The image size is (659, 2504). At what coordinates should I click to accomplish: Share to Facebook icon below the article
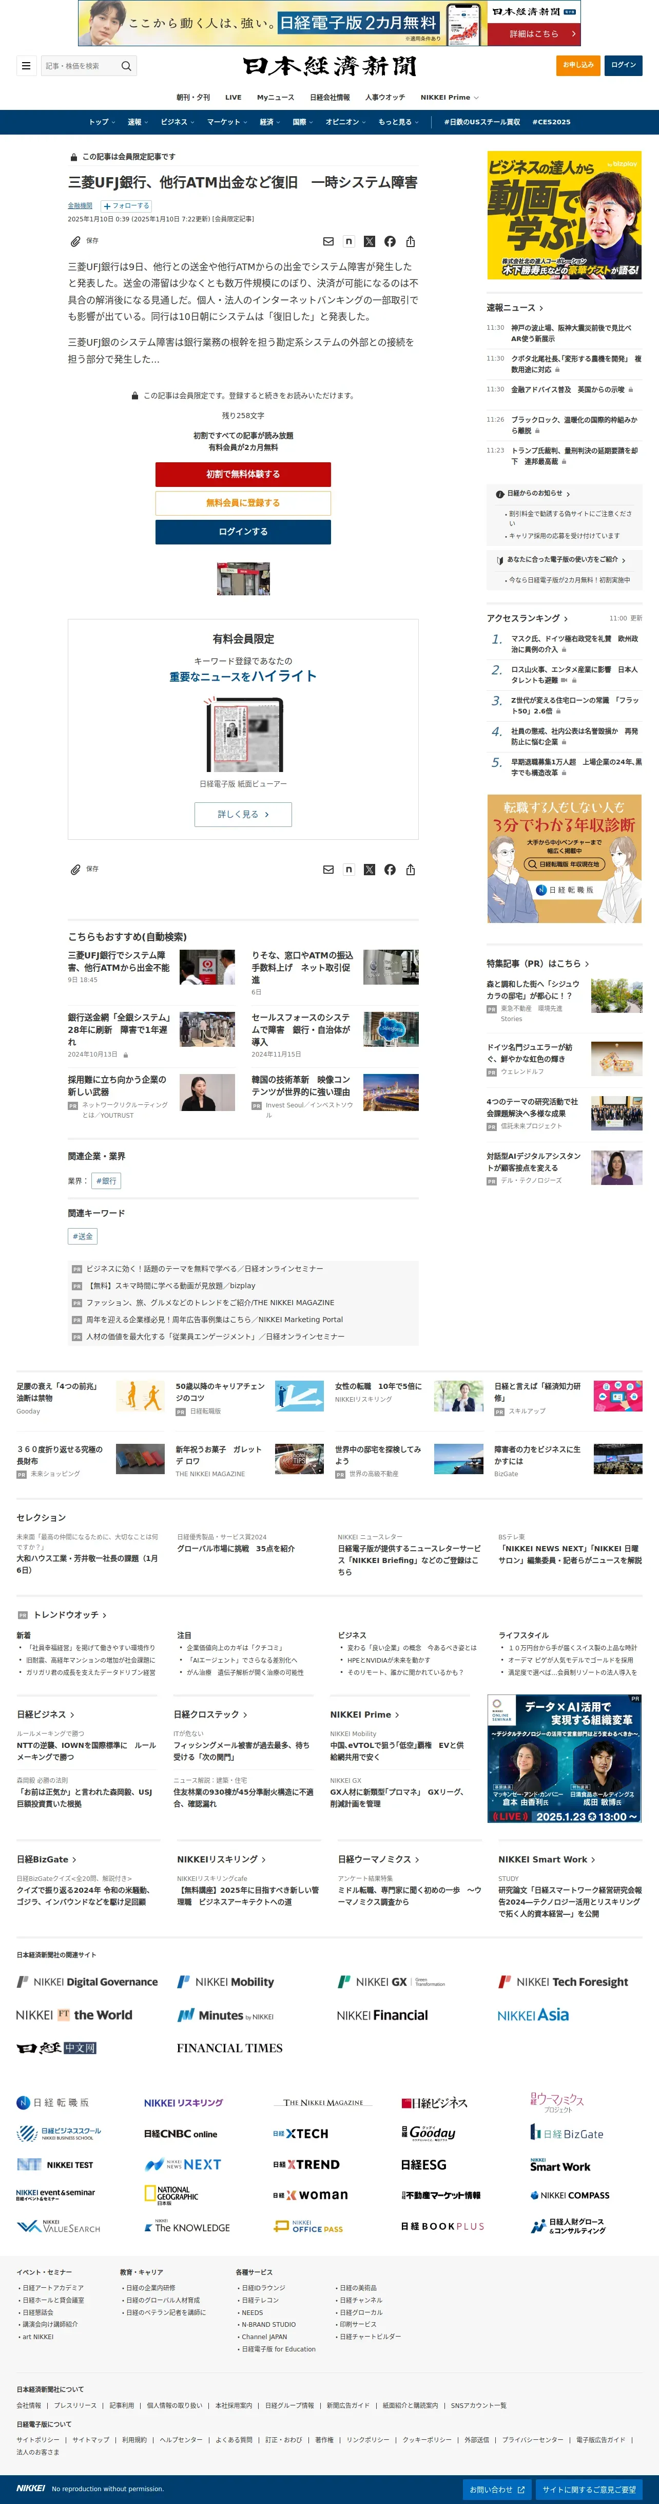click(x=390, y=869)
